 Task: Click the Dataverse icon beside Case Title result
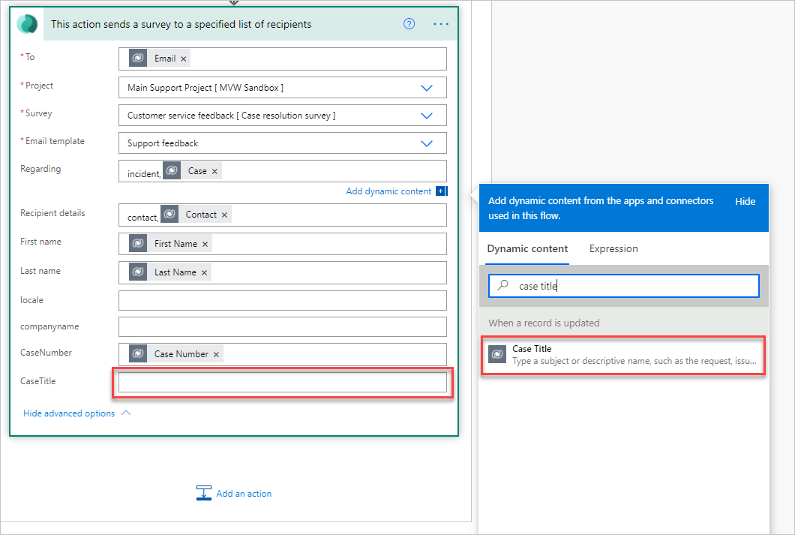(x=497, y=354)
